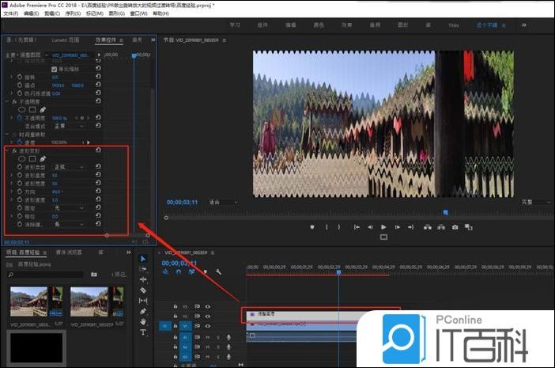Hide the V3 track with its eye icon
The height and width of the screenshot is (368, 555).
(x=208, y=305)
